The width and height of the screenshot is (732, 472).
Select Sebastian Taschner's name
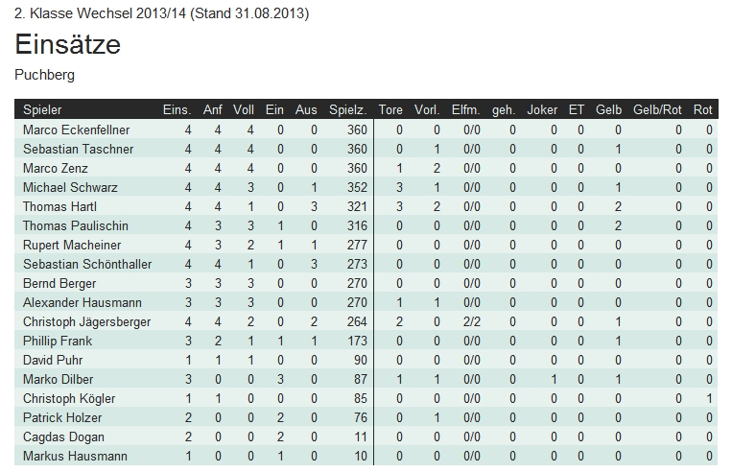78,149
